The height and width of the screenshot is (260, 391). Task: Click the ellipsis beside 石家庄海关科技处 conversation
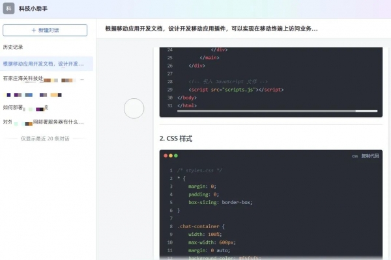coord(83,79)
